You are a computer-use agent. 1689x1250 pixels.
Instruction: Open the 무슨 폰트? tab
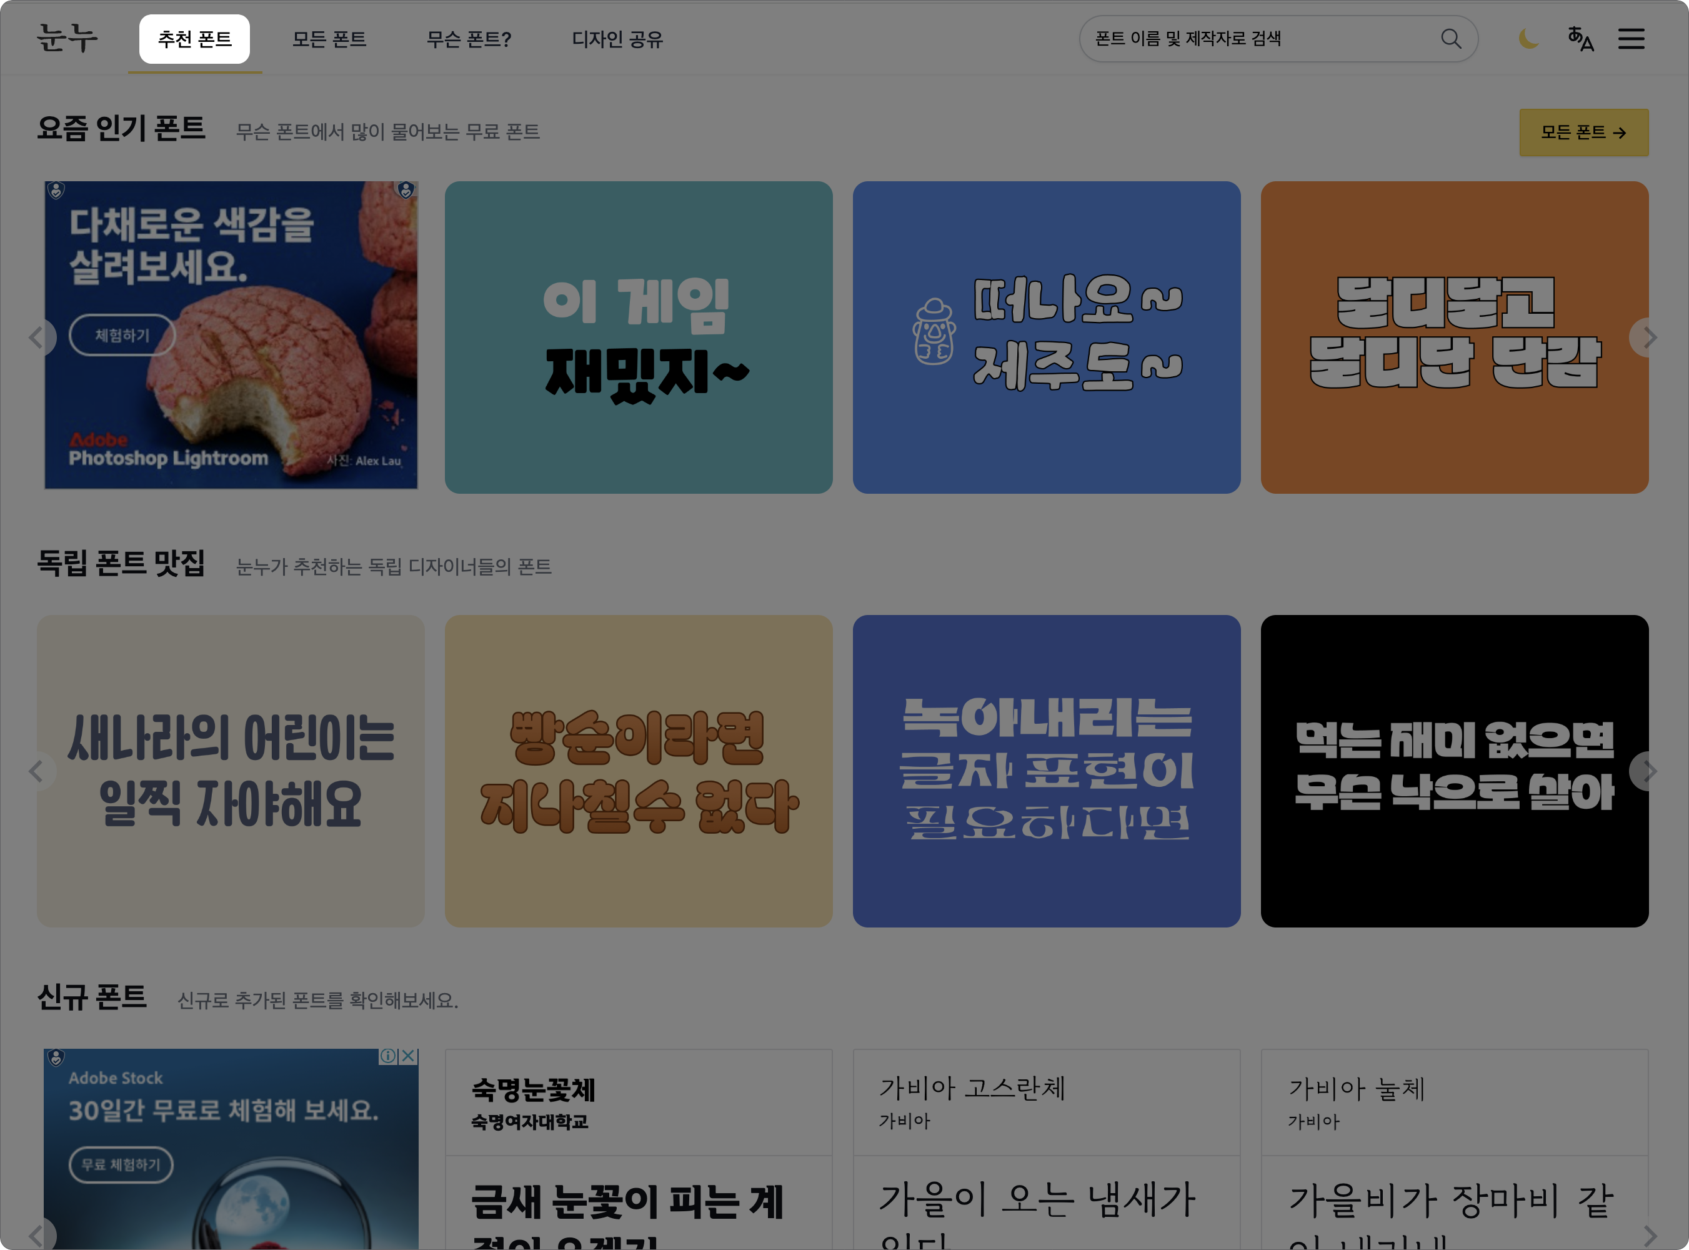(469, 39)
